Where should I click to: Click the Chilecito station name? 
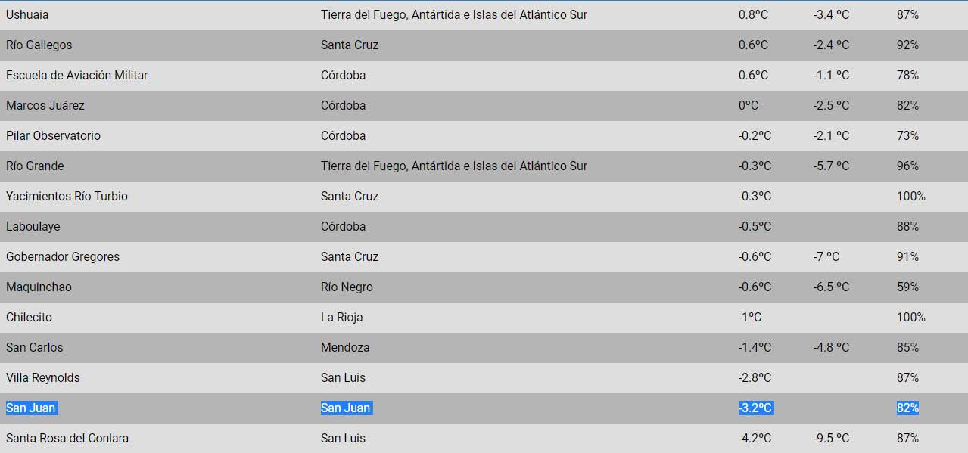coord(29,318)
